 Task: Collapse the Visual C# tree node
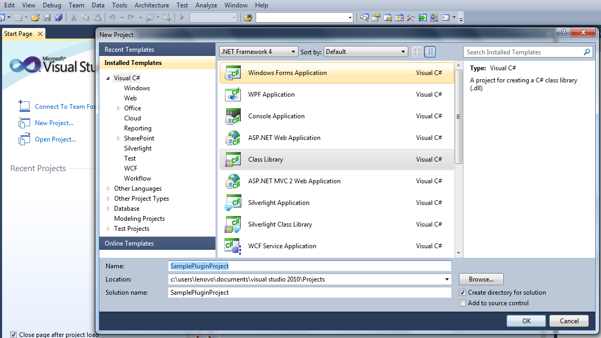click(x=108, y=78)
